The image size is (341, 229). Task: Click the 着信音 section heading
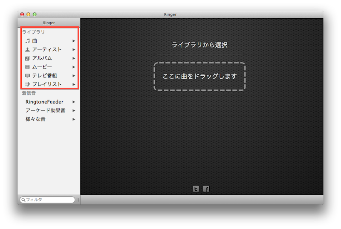(29, 93)
